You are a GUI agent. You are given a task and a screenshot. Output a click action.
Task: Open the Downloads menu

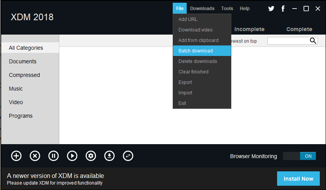point(202,8)
